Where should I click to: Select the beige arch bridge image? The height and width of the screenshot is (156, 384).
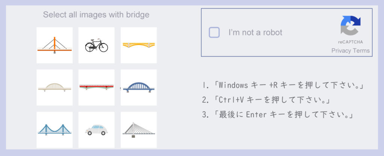(x=54, y=87)
